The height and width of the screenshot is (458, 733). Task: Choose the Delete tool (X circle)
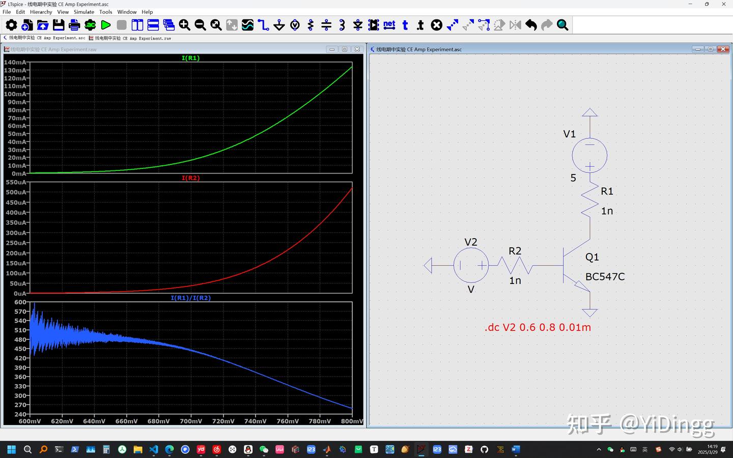point(437,25)
